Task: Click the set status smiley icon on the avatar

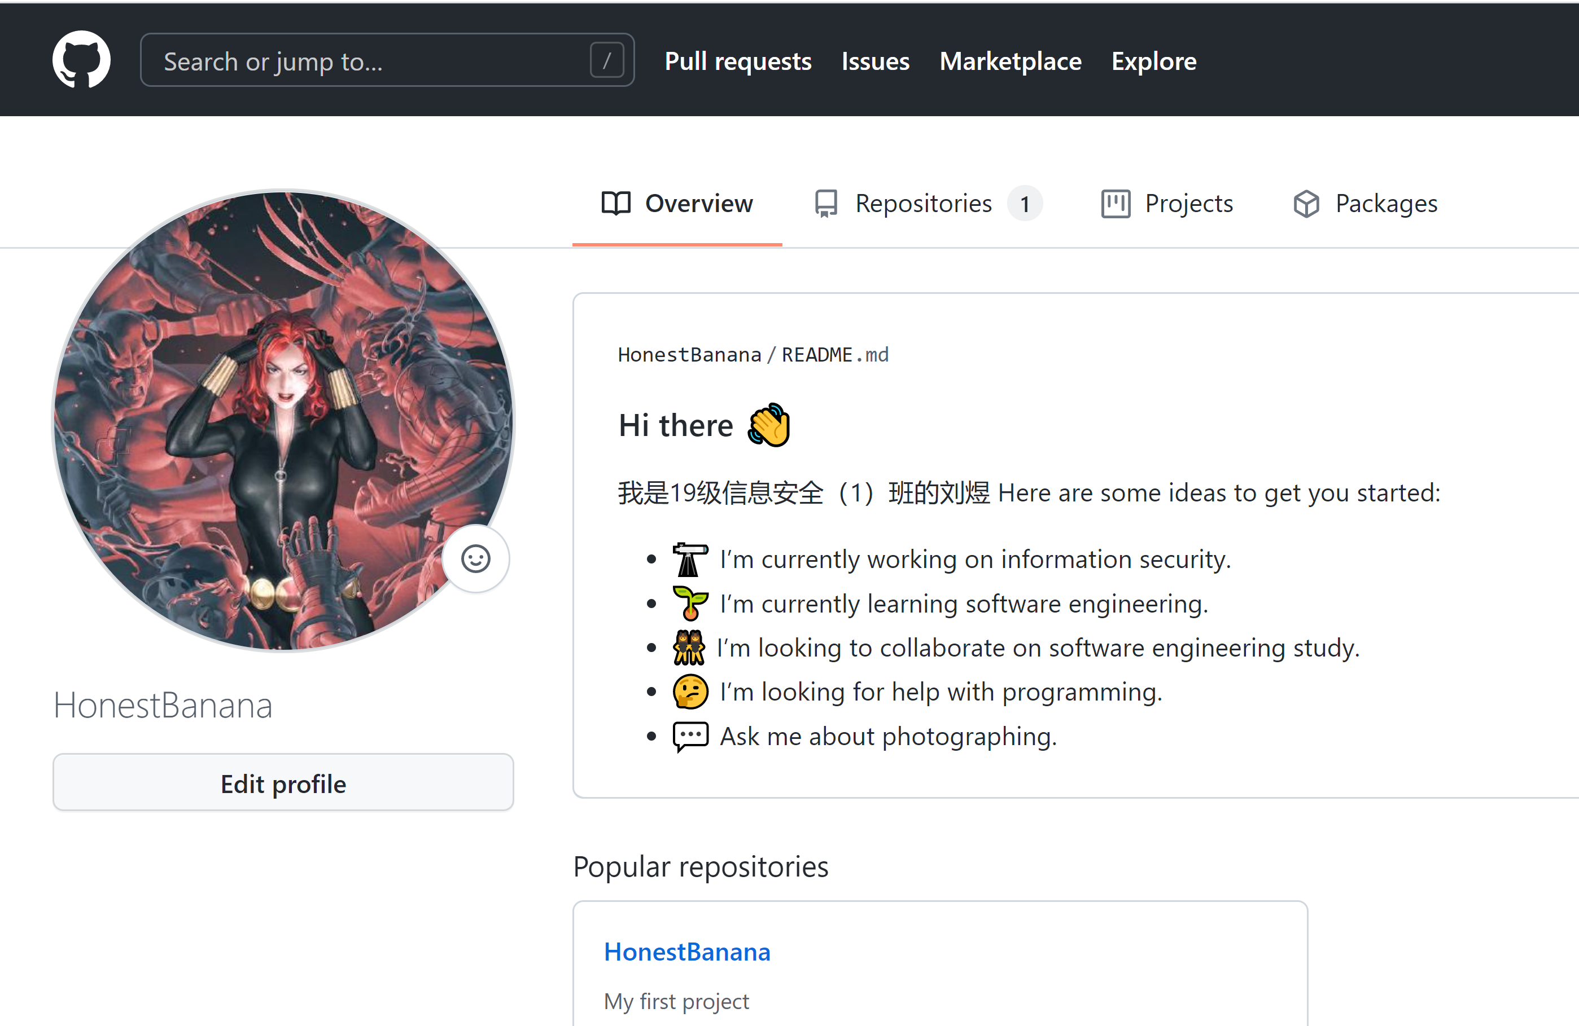Action: click(x=476, y=559)
